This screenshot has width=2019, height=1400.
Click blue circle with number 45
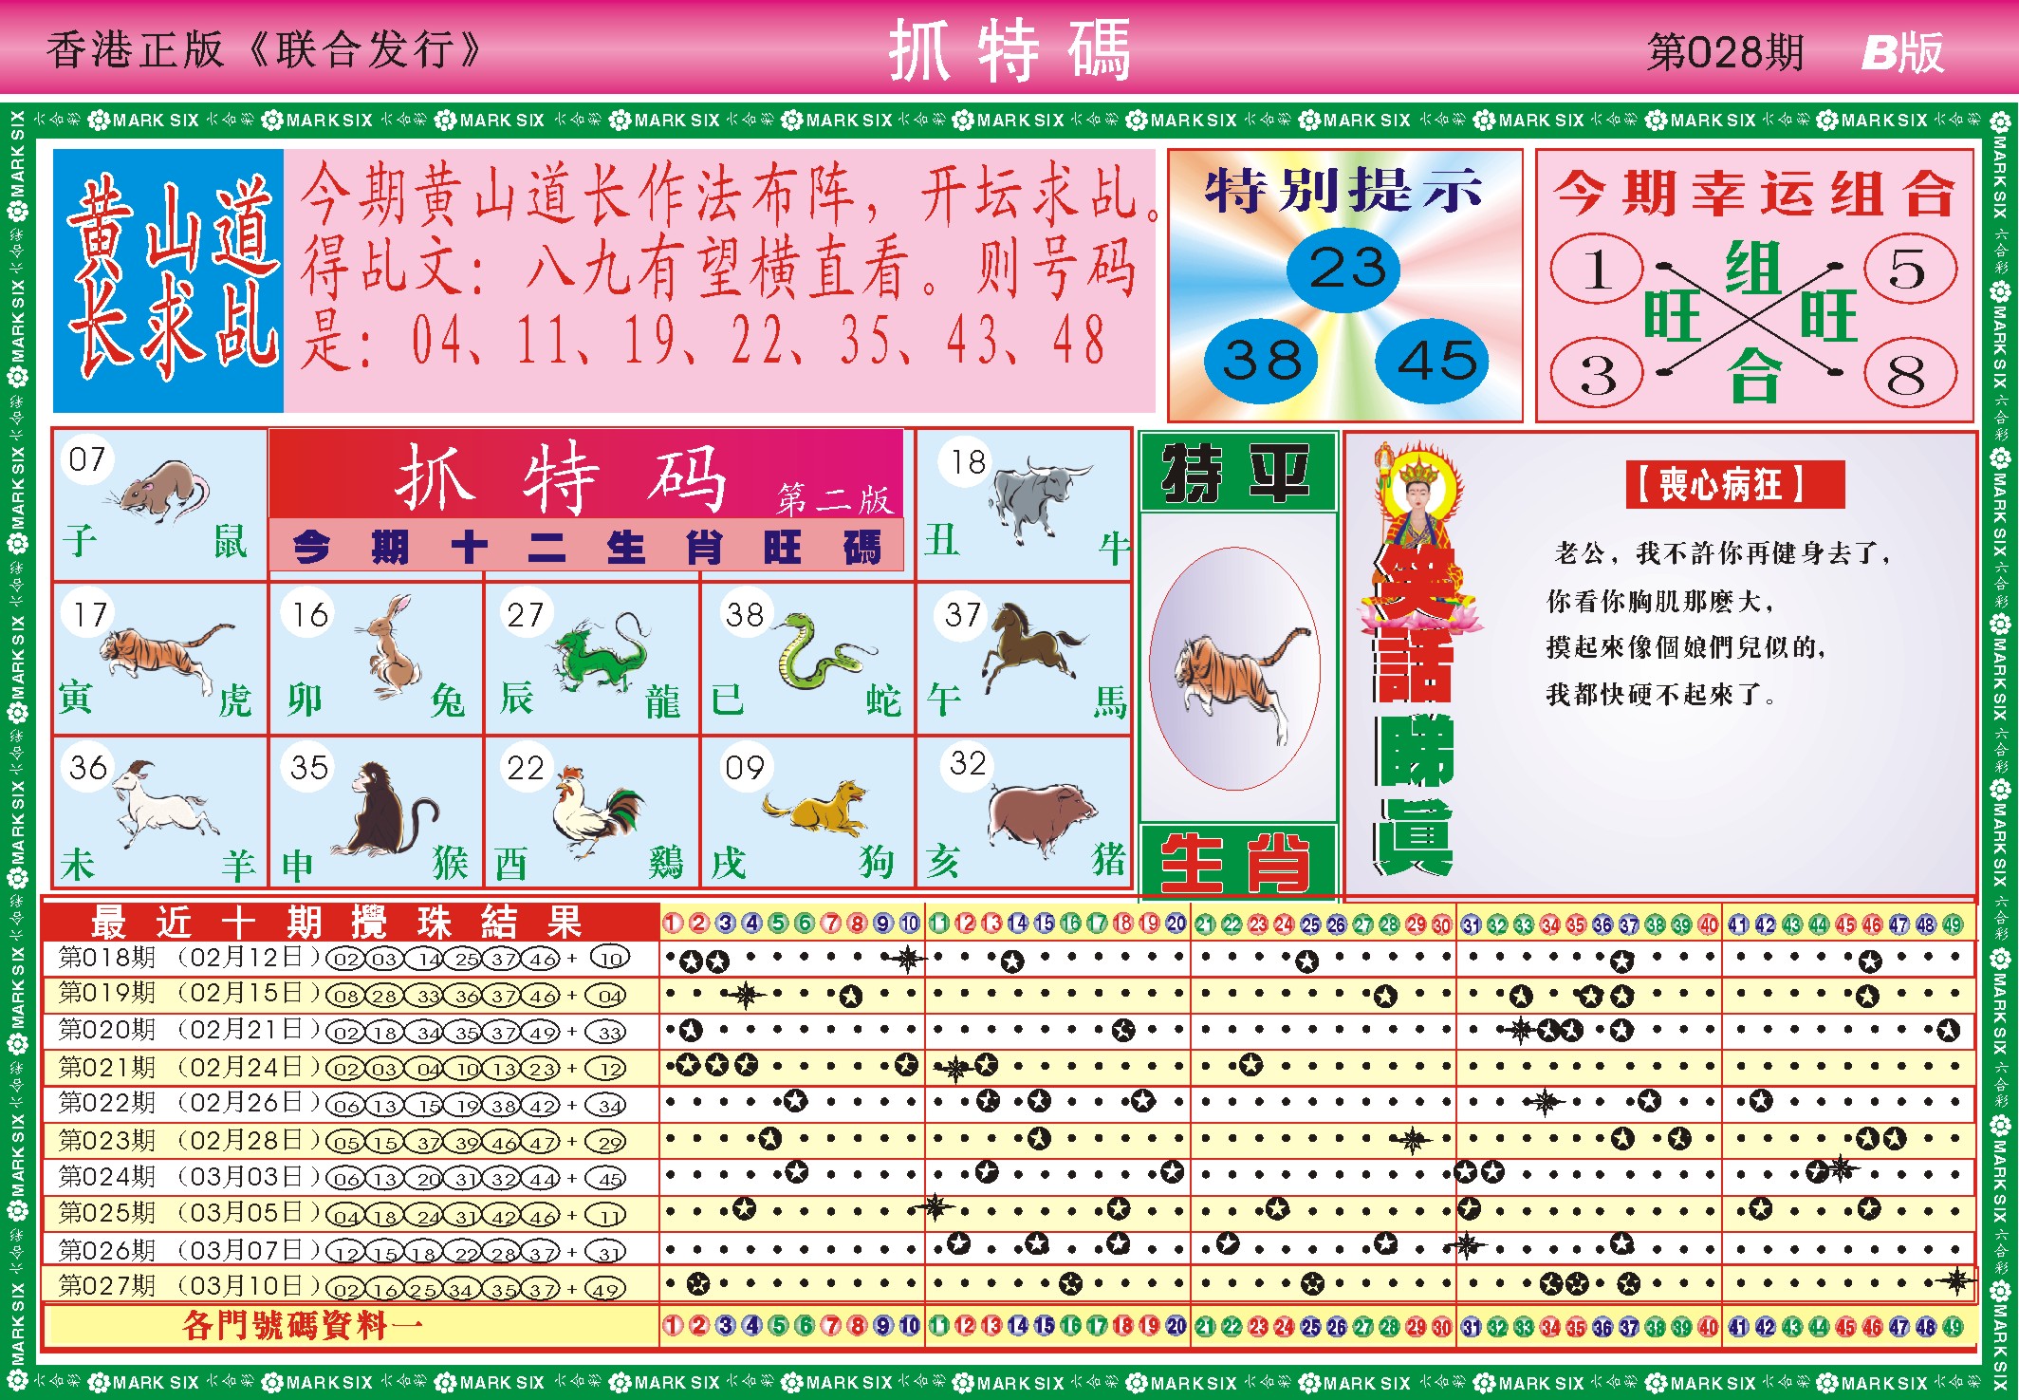point(1434,362)
